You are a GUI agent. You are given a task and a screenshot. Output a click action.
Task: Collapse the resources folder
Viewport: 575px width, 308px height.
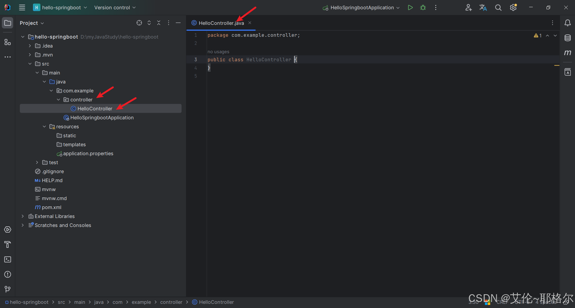coord(44,126)
